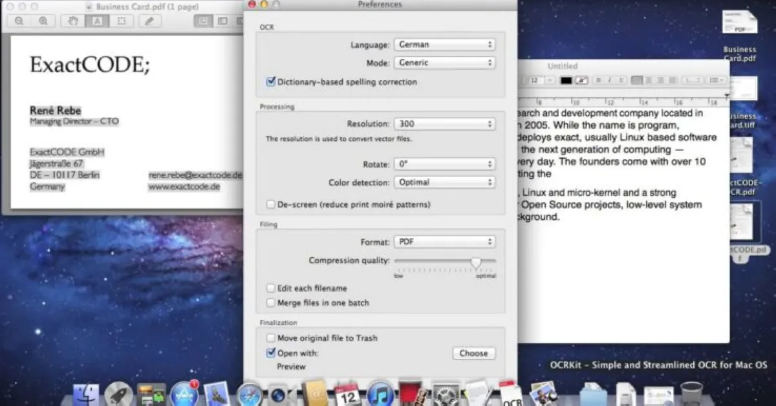Open the Mail stamp icon in the Dock
This screenshot has height=406, width=776.
217,394
